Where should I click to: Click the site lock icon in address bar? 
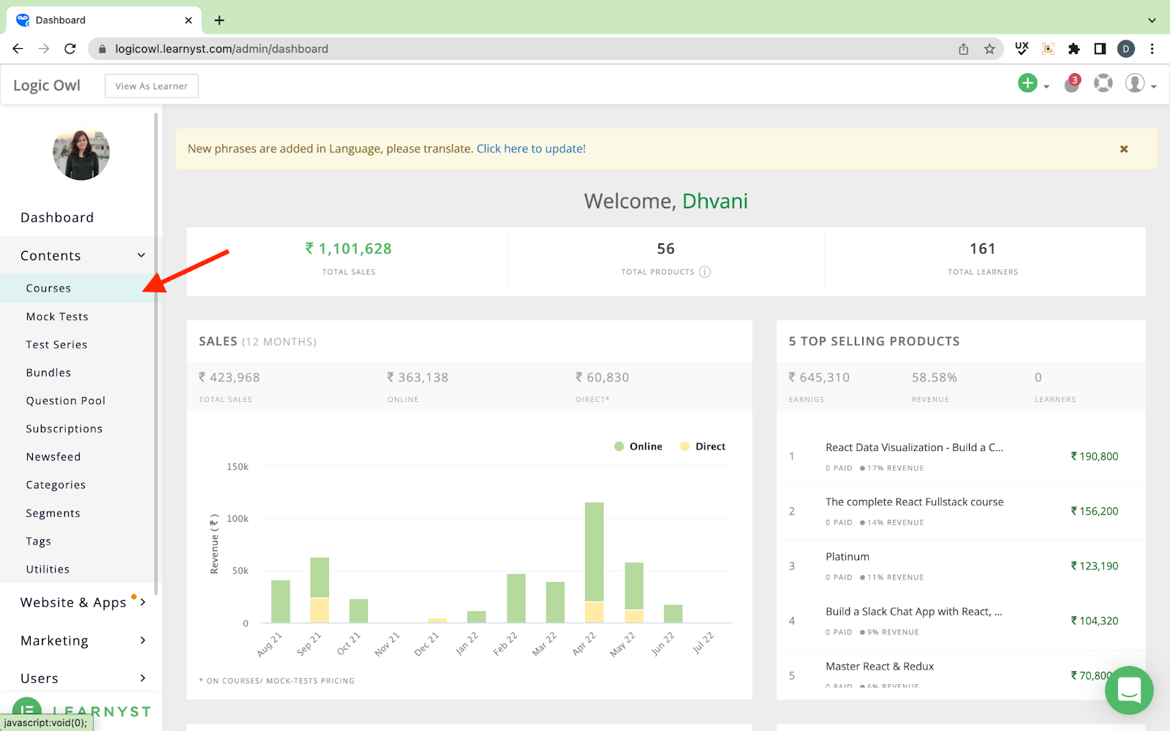(x=102, y=49)
